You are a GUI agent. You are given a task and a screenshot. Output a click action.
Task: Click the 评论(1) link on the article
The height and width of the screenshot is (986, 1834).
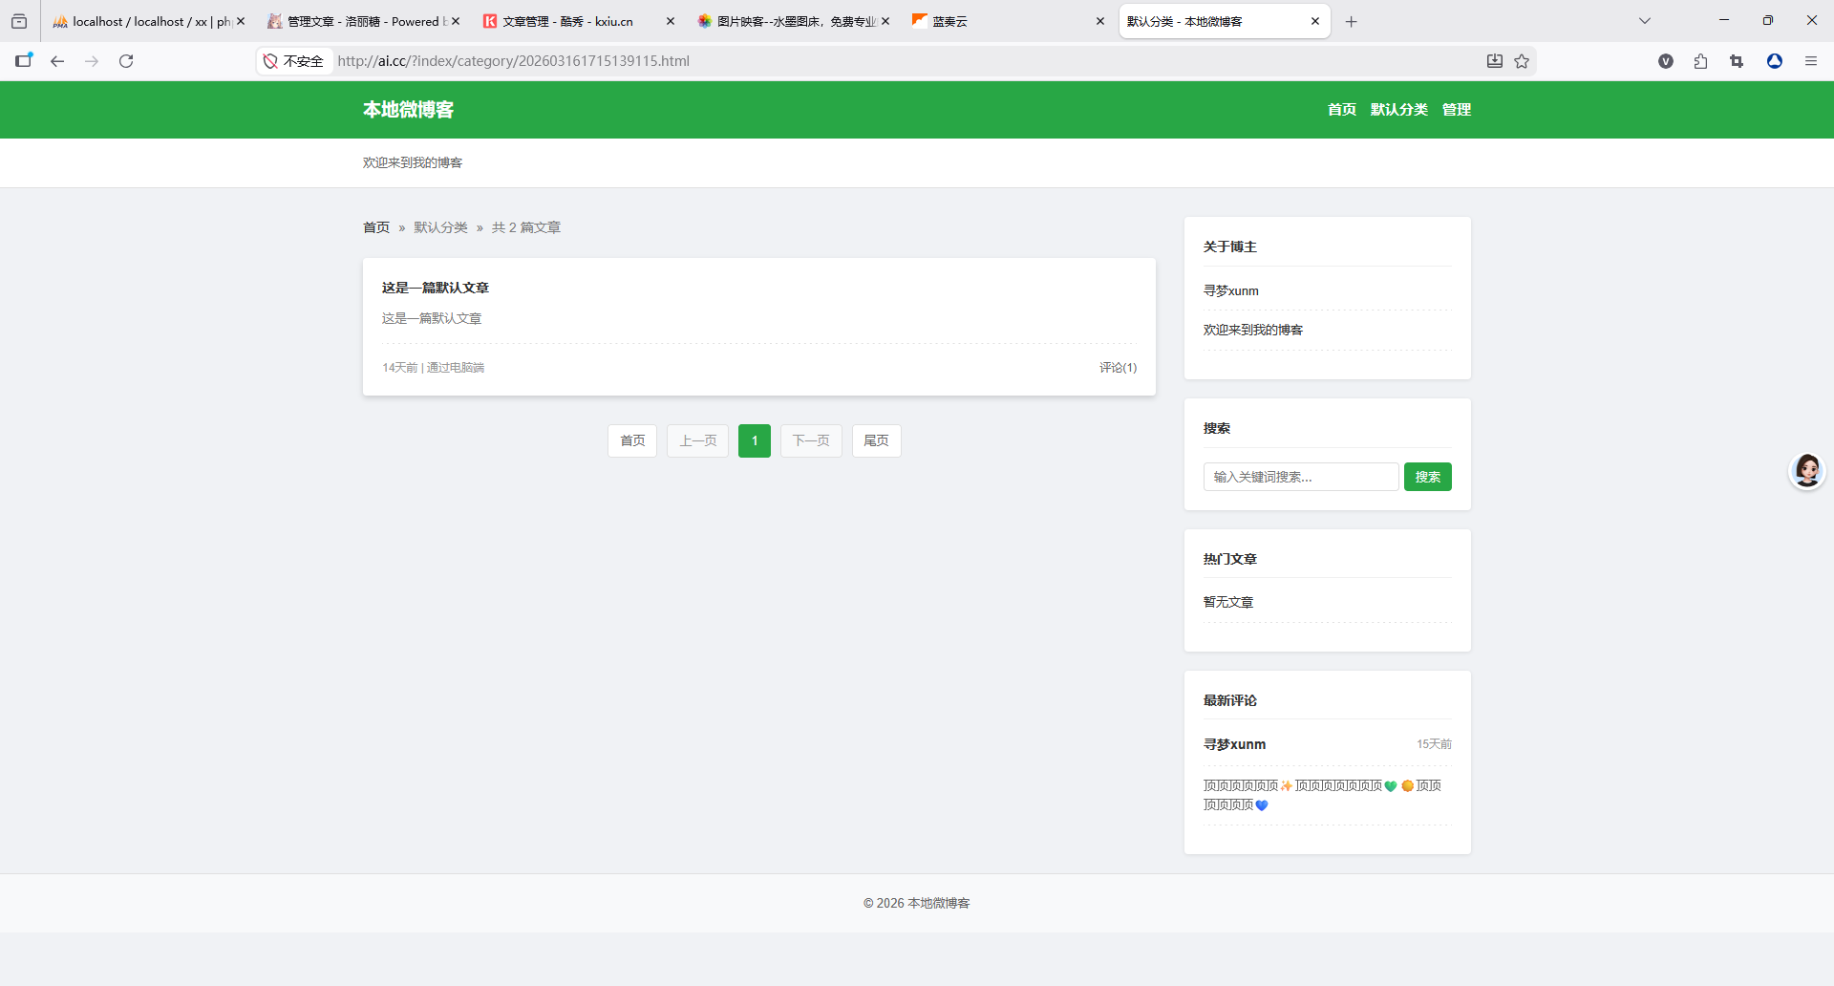coord(1118,368)
